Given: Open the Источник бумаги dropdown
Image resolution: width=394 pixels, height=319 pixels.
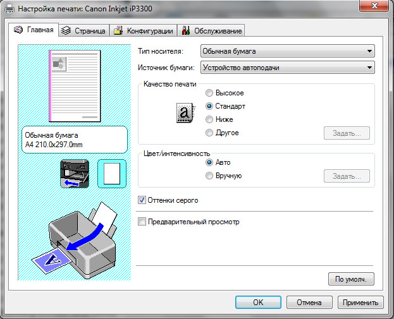Looking at the screenshot, I should pyautogui.click(x=288, y=68).
